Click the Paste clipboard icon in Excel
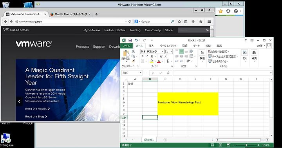 pyautogui.click(x=126, y=54)
